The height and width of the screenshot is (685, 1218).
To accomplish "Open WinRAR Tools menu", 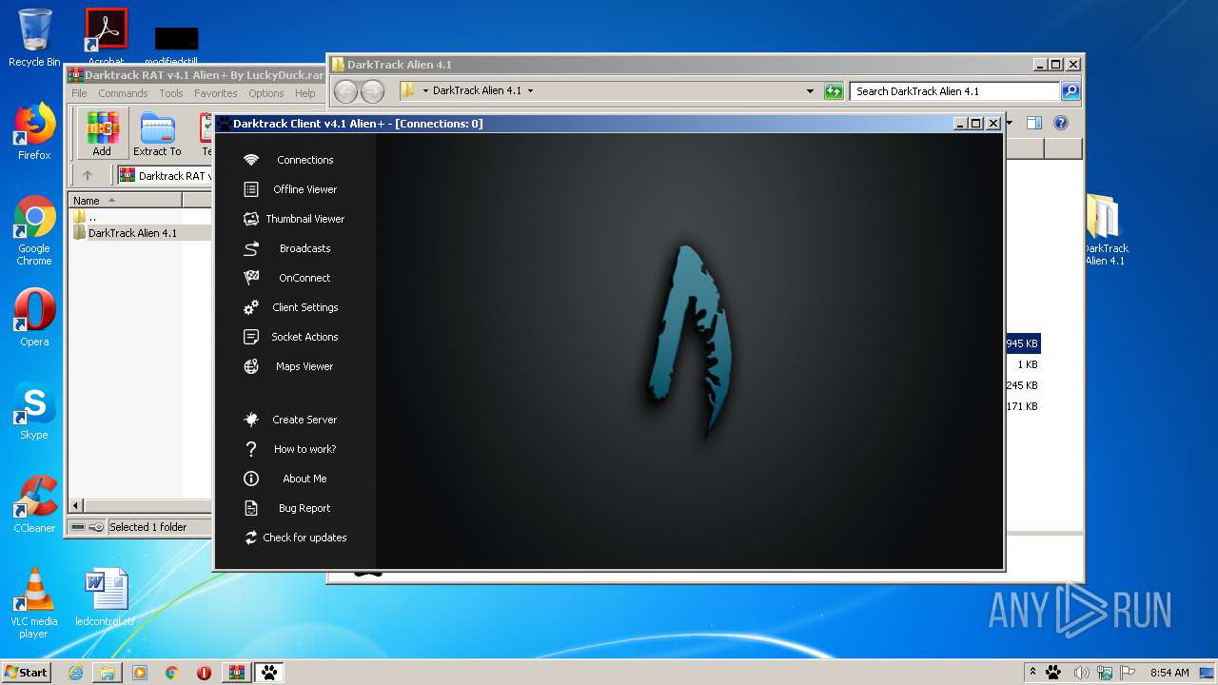I will (x=171, y=93).
